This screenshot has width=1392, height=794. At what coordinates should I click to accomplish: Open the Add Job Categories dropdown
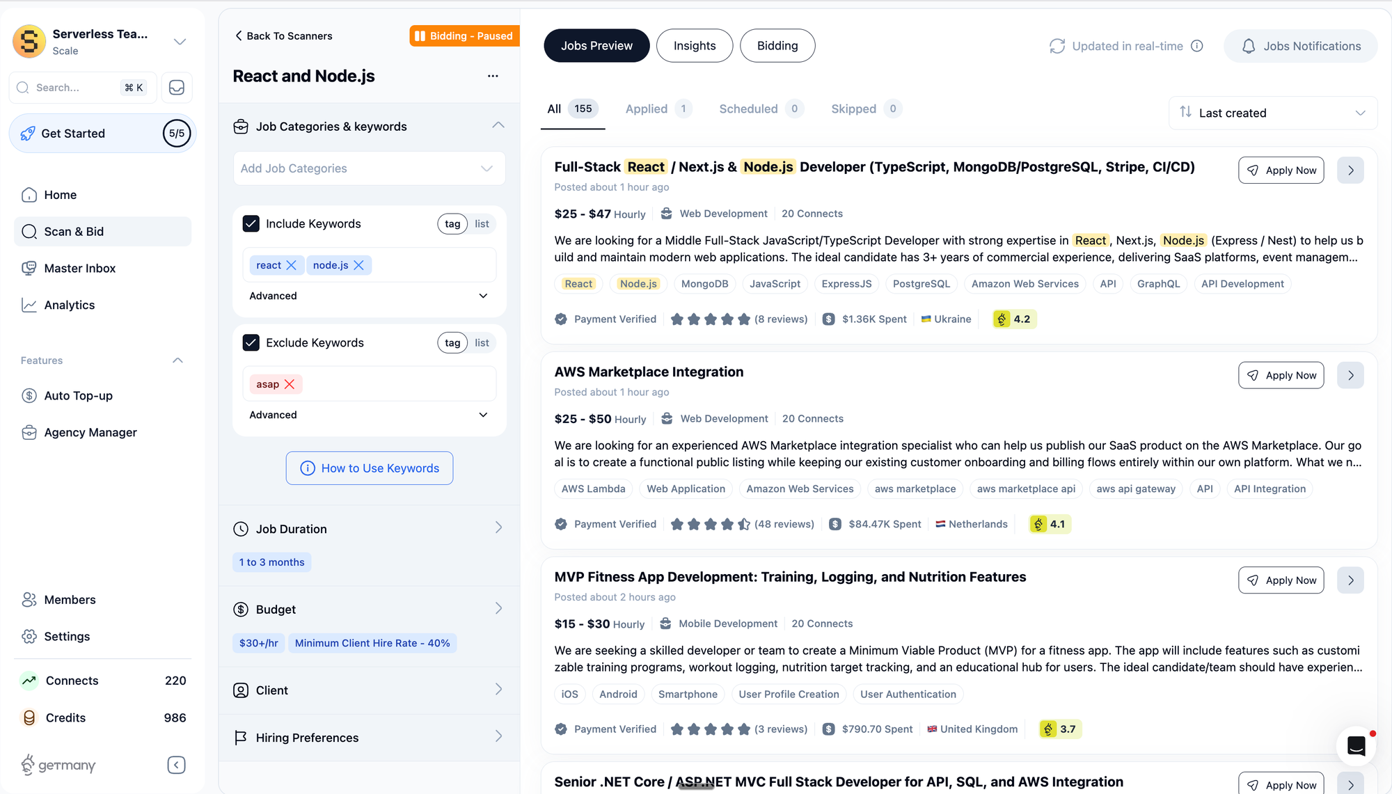click(369, 168)
